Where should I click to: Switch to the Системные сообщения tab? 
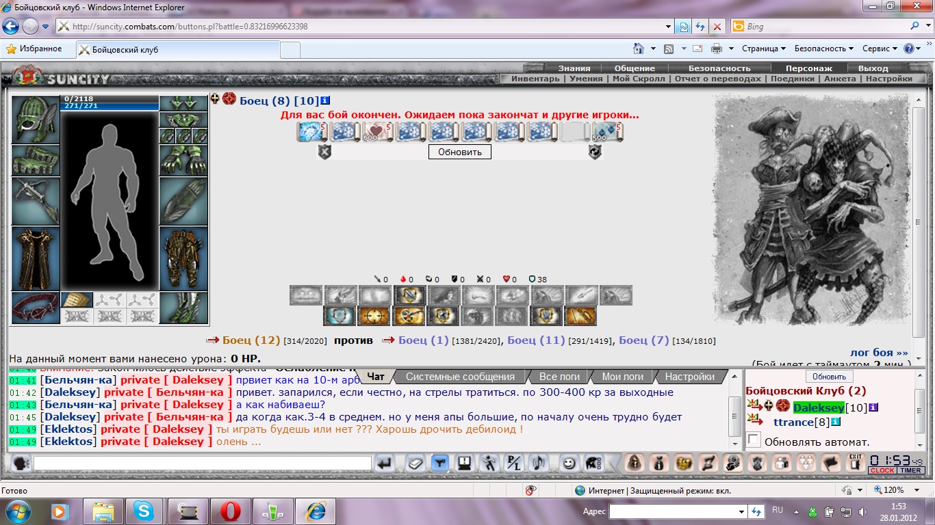click(460, 377)
